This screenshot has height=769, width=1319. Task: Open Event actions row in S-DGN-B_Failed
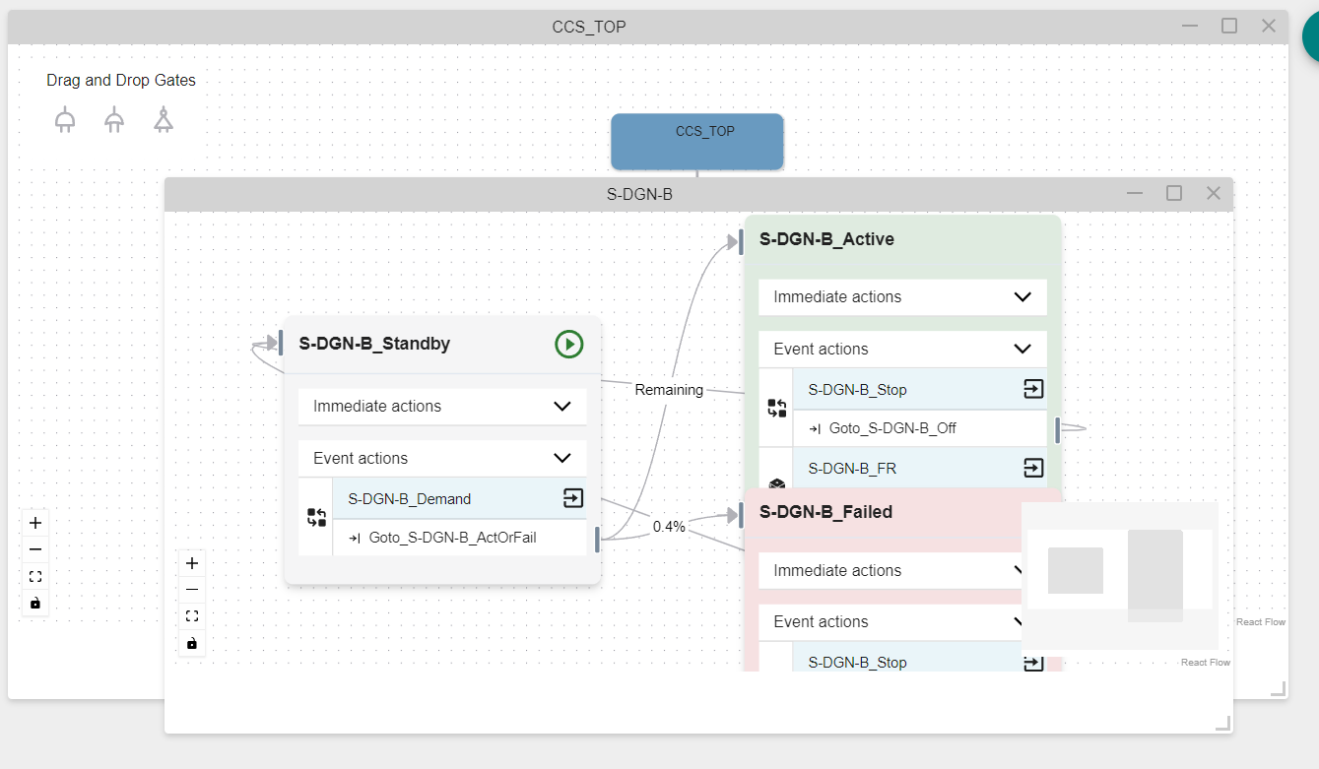coord(890,621)
